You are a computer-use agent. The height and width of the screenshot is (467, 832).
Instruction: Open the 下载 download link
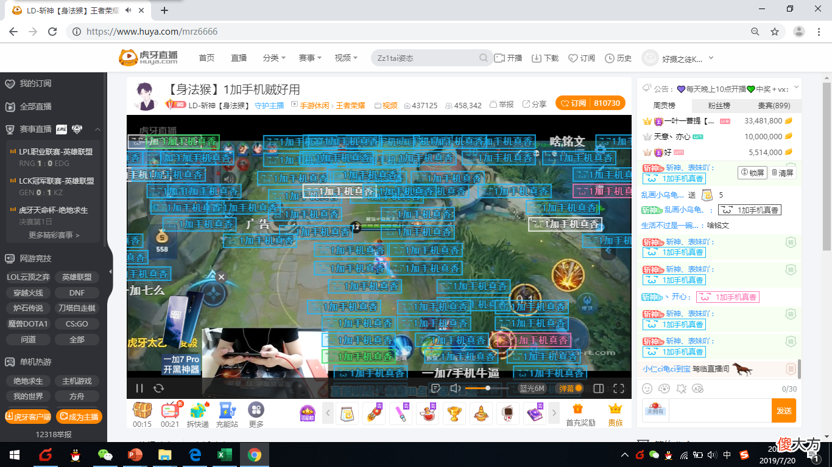click(545, 58)
